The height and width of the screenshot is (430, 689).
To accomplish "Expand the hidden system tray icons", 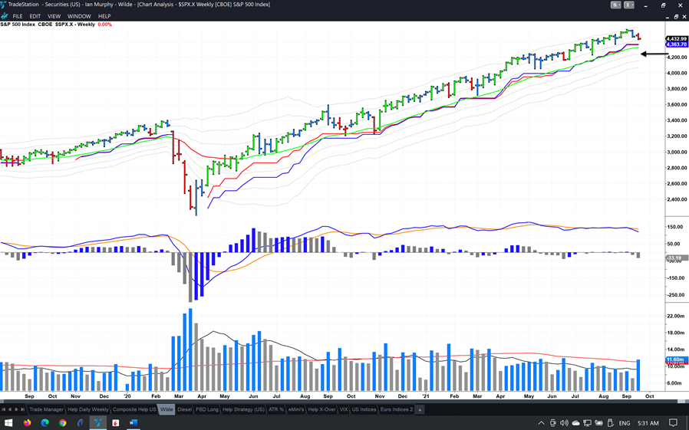I will click(x=541, y=422).
